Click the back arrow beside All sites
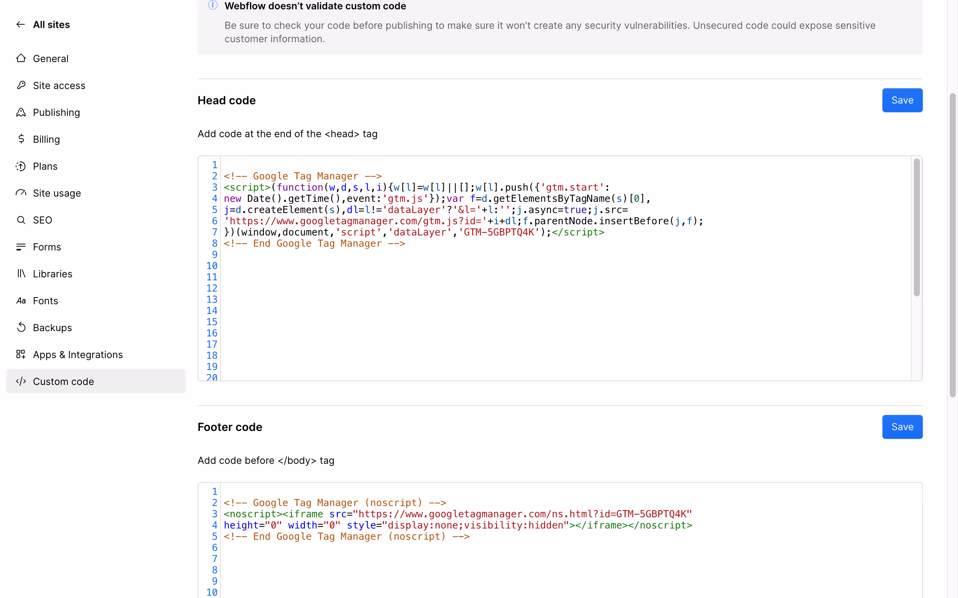This screenshot has width=958, height=598. pos(21,25)
